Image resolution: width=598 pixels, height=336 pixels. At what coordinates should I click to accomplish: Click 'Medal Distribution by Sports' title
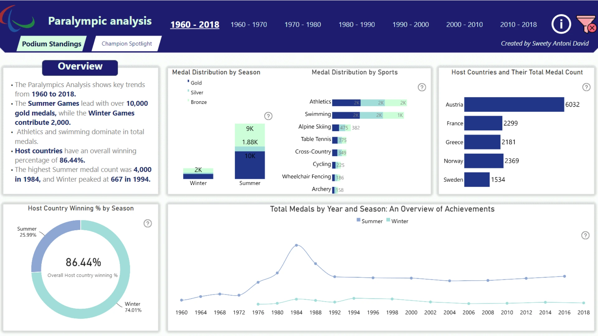point(355,72)
